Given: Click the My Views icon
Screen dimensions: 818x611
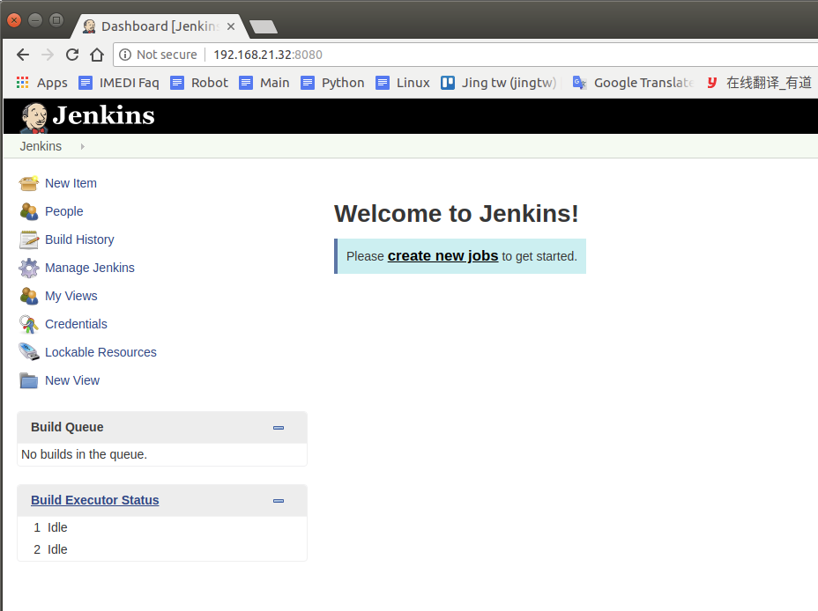Looking at the screenshot, I should click(29, 296).
